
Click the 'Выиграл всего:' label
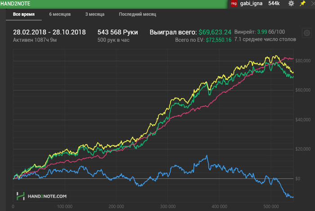tap(173, 32)
